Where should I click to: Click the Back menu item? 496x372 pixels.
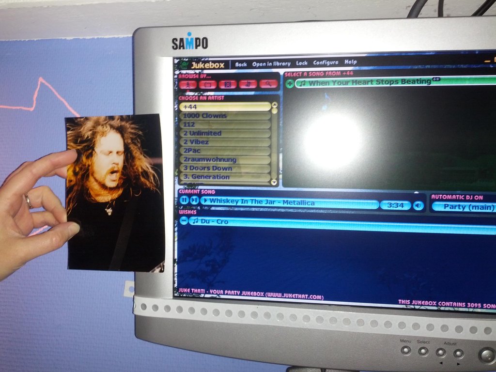tap(241, 64)
